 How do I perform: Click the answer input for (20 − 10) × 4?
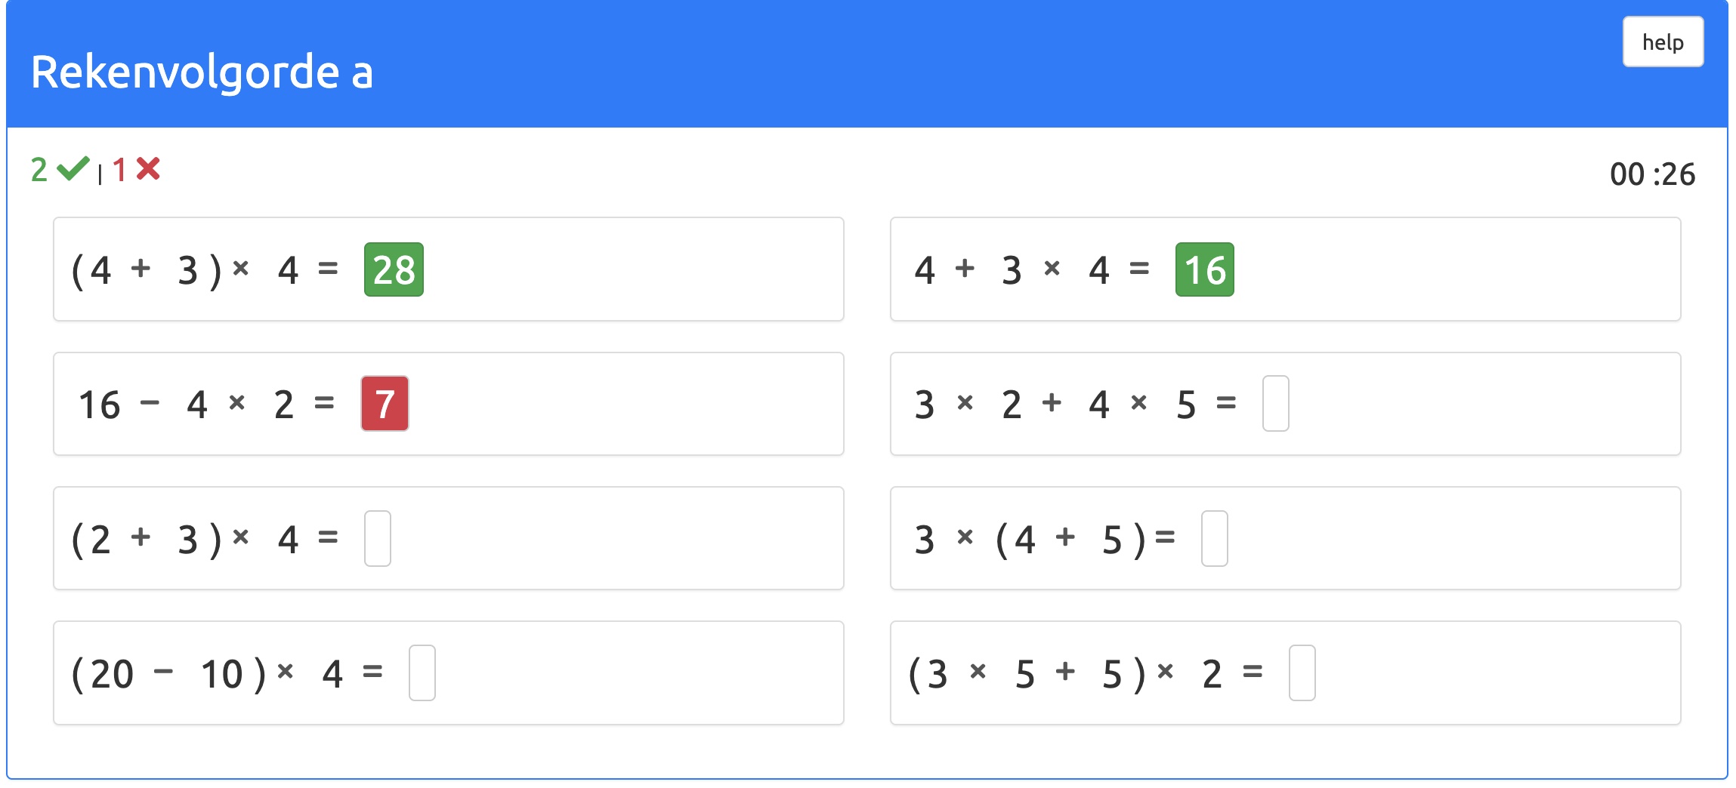tap(422, 673)
